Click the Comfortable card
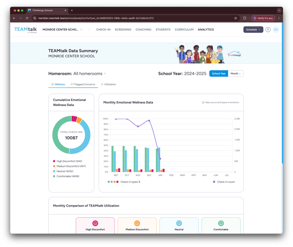 tap(221, 226)
